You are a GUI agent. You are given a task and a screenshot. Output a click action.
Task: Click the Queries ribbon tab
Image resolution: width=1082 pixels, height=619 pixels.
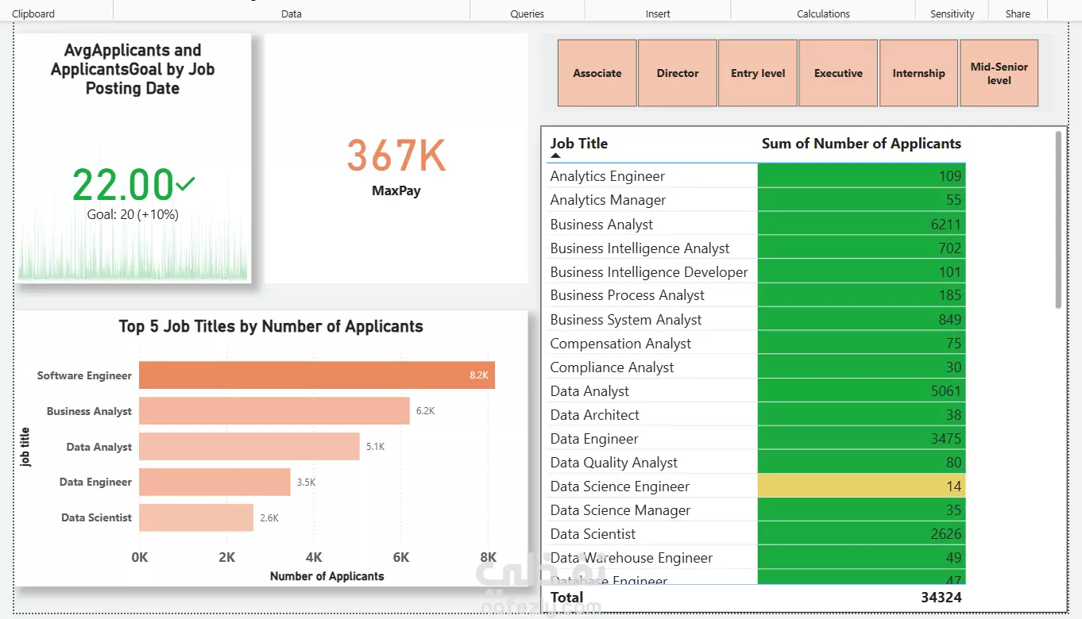pos(527,13)
